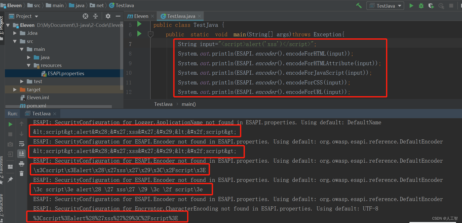This screenshot has width=462, height=223.
Task: Click main in navigation bar
Action: pyautogui.click(x=55, y=5)
